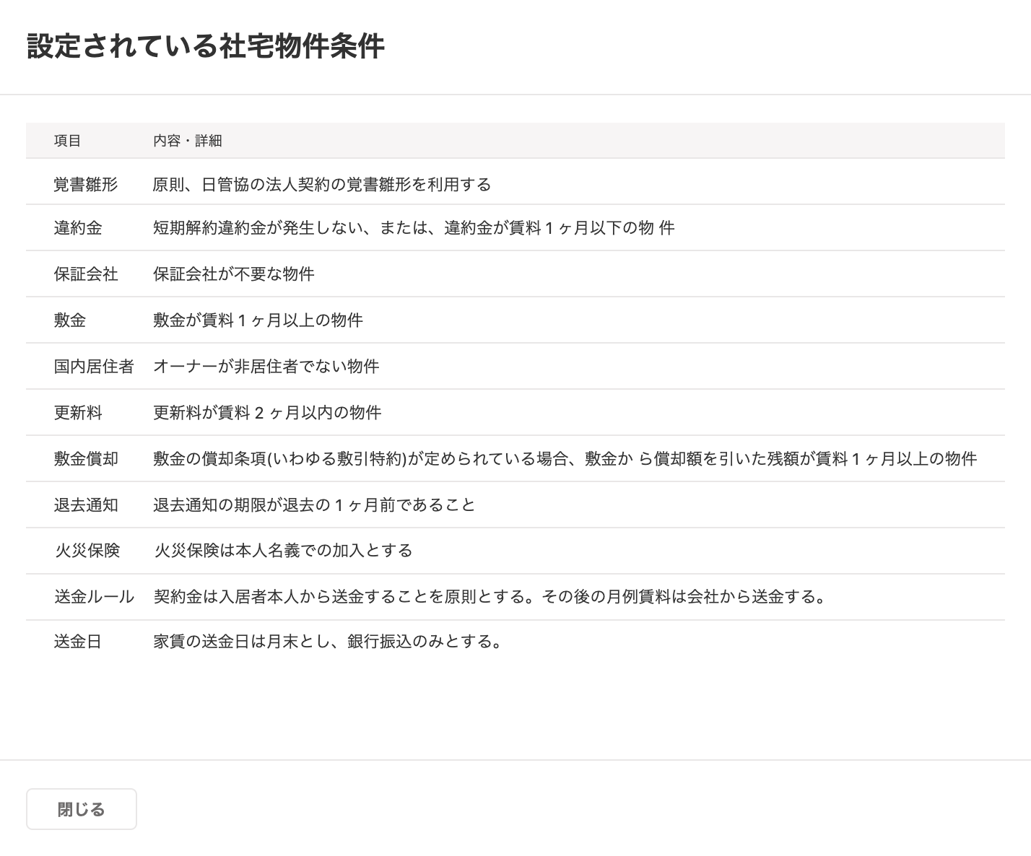Select the 火災保険 row label
Image resolution: width=1031 pixels, height=856 pixels.
click(87, 551)
